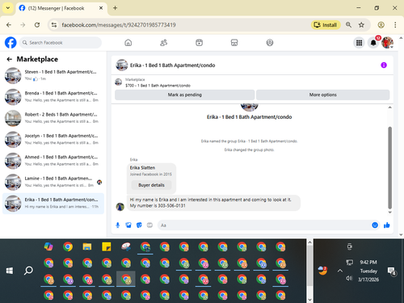Open the emoji picker in message box
Viewport: 404px width, 303px height.
(x=375, y=225)
